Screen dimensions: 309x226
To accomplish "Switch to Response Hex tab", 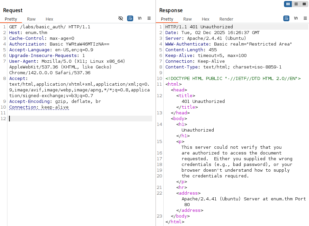I will tap(205, 19).
